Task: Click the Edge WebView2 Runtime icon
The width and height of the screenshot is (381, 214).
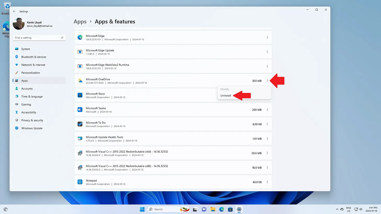Action: [80, 66]
